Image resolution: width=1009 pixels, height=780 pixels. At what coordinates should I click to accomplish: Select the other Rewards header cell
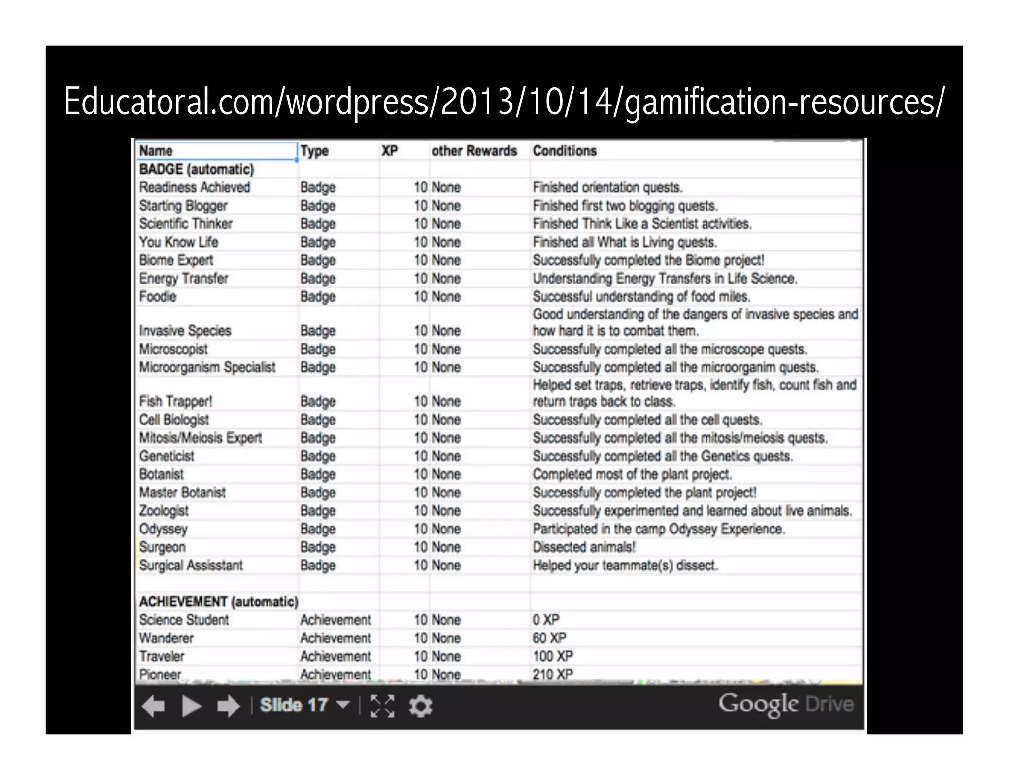click(474, 151)
